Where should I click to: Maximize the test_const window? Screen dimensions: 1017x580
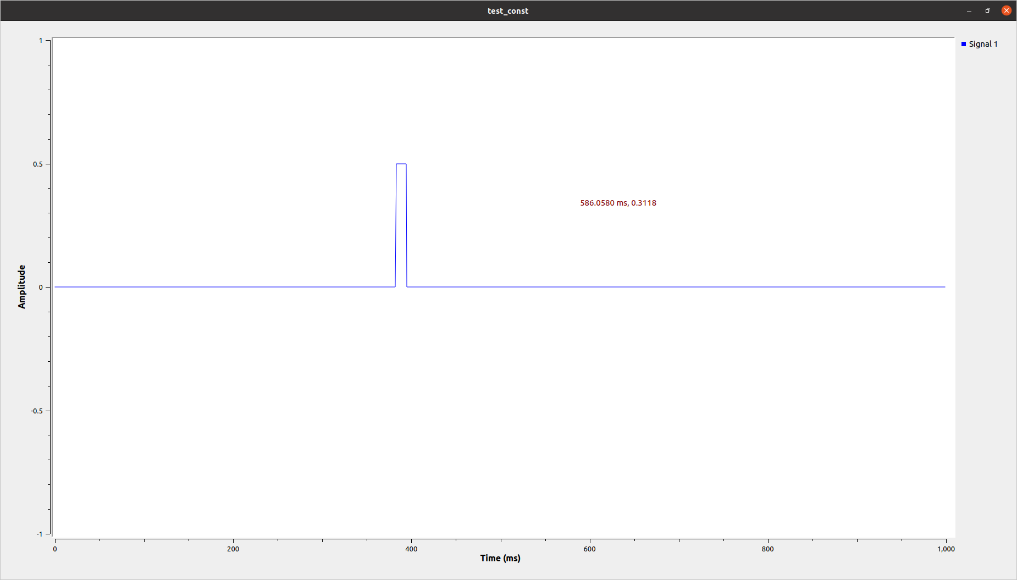tap(987, 10)
